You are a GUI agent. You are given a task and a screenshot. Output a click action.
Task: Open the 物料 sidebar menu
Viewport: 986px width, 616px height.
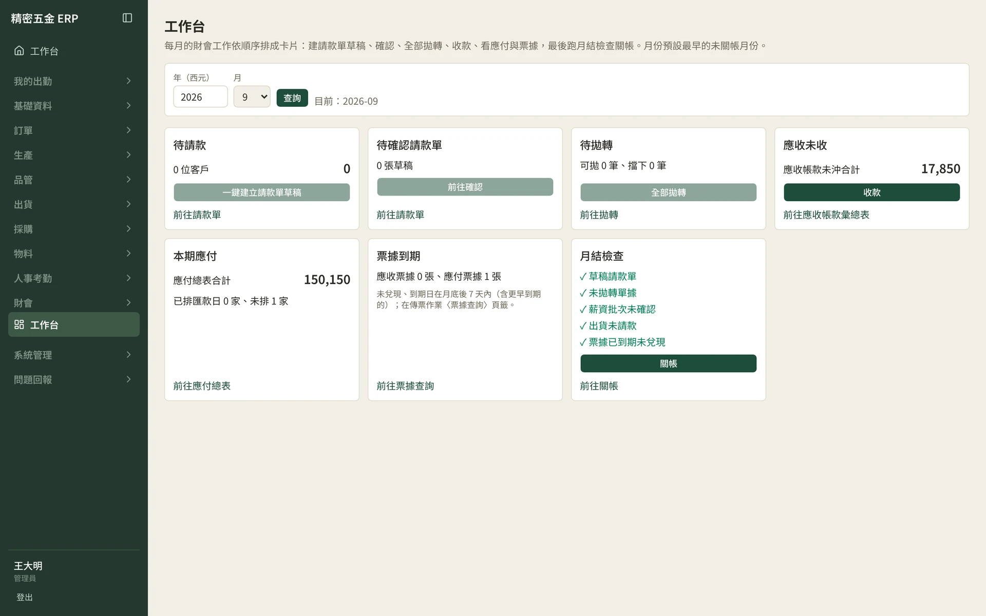pos(74,254)
